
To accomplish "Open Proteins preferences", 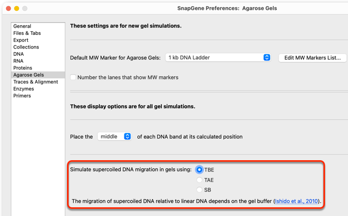I will point(23,68).
